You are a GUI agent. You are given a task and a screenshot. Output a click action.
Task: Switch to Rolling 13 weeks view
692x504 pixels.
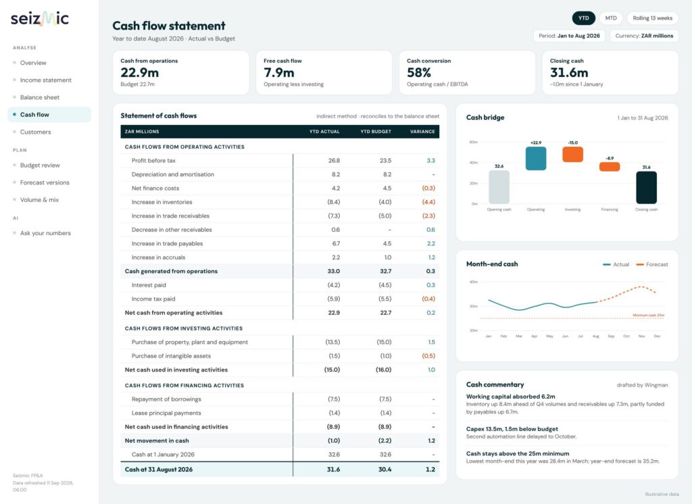[x=652, y=18]
